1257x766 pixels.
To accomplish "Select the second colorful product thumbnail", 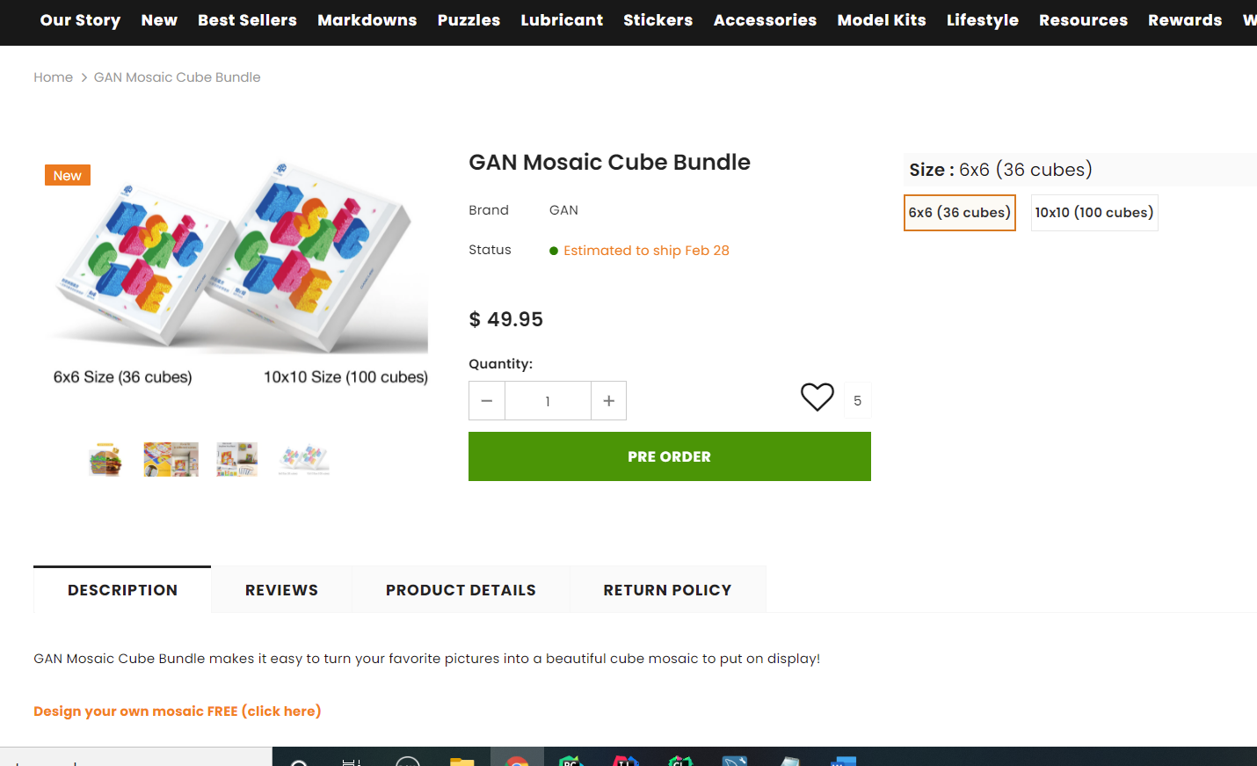I will (171, 459).
